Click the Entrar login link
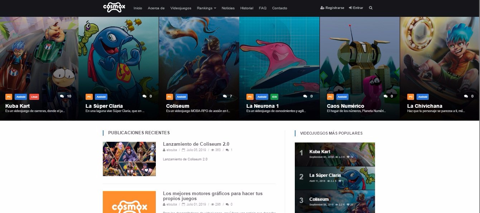The image size is (480, 213). [356, 8]
